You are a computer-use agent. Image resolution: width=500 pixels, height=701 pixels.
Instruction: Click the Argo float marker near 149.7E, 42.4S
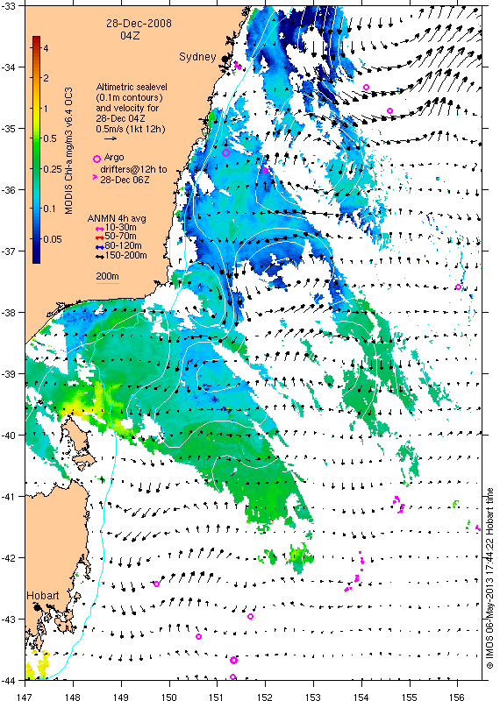[x=156, y=584]
